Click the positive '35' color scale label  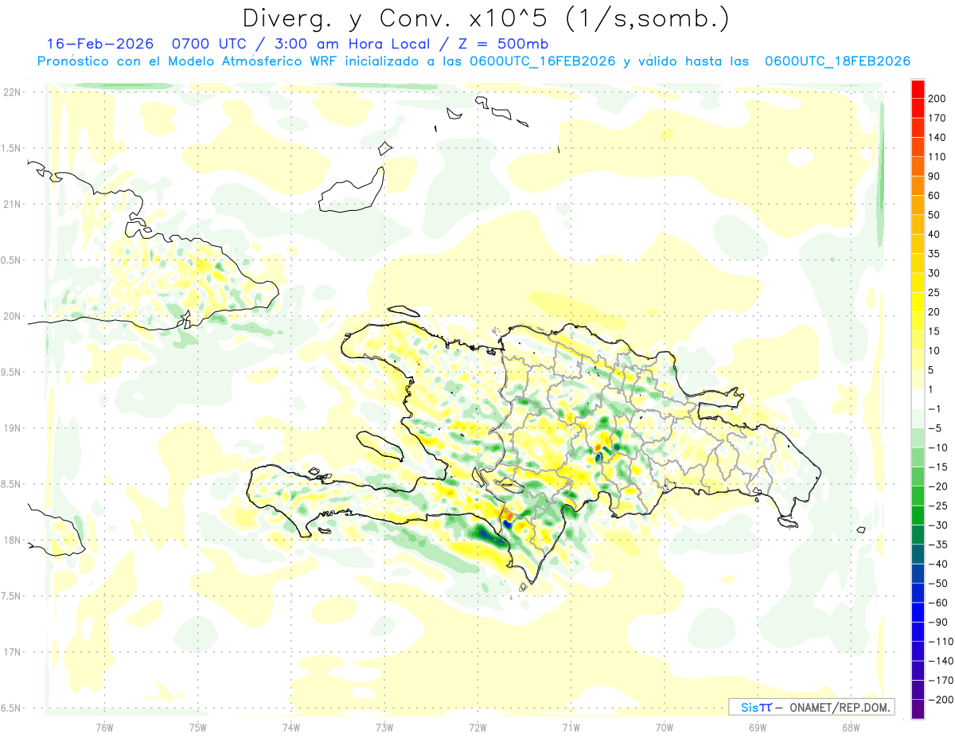[936, 254]
